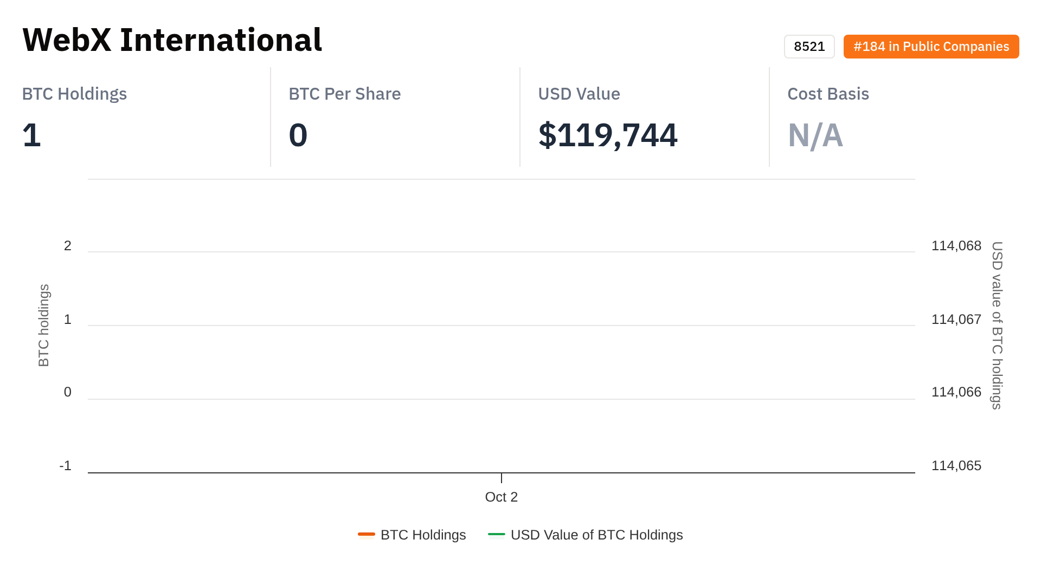
Task: Click the 2 tick on left axis
Action: click(68, 246)
